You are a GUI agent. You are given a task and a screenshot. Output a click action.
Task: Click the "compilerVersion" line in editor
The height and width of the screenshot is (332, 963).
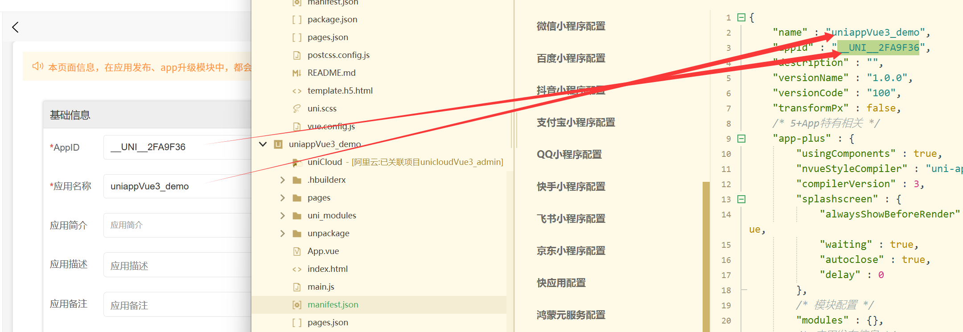tap(860, 184)
